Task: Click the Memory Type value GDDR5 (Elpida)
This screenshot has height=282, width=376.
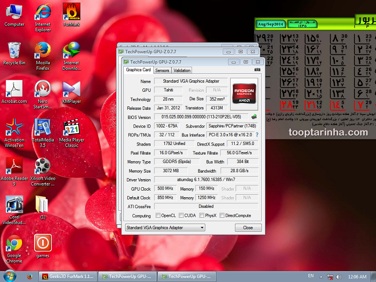Action: pos(177,162)
